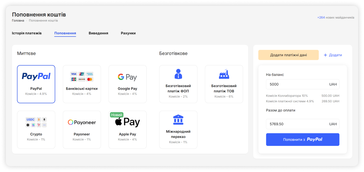
Task: Click the +264 нових майданчиків link
Action: pyautogui.click(x=336, y=18)
